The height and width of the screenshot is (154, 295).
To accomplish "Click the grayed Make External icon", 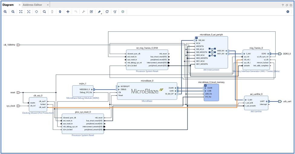I will [x=76, y=12].
